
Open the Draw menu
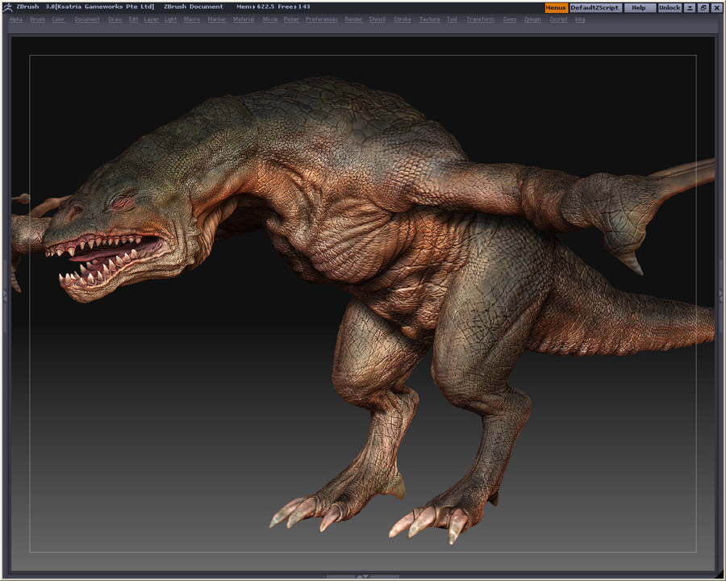(x=115, y=19)
